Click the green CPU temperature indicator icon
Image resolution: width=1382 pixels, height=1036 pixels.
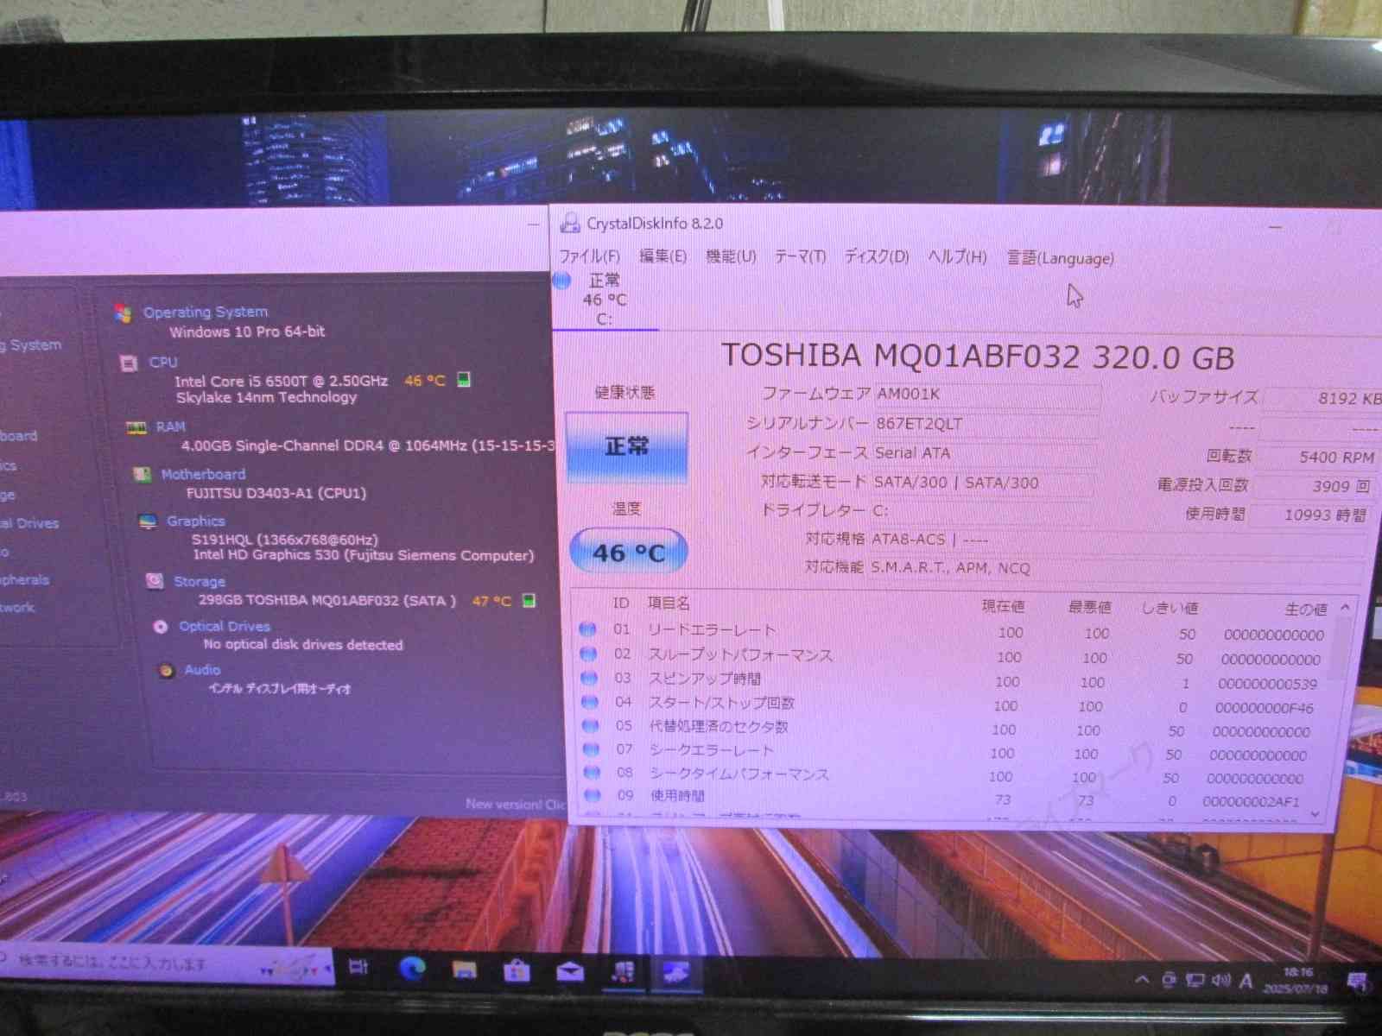(x=464, y=380)
